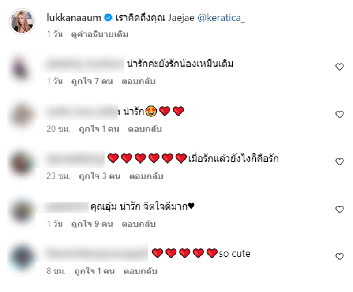Reply to the 20 ชม. comment
This screenshot has height=292, width=353.
[x=145, y=129]
